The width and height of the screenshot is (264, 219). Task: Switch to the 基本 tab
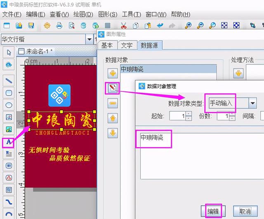107,45
